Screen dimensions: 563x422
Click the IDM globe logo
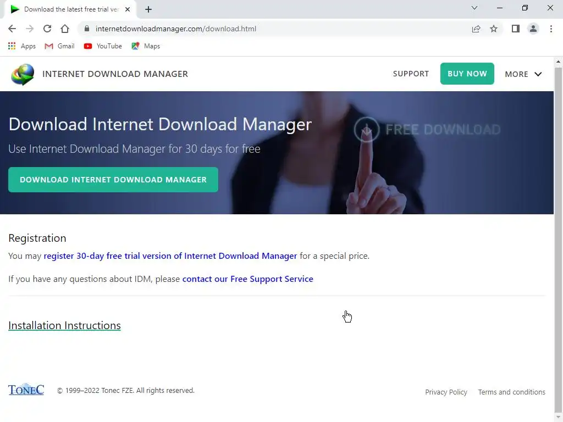[x=22, y=74]
